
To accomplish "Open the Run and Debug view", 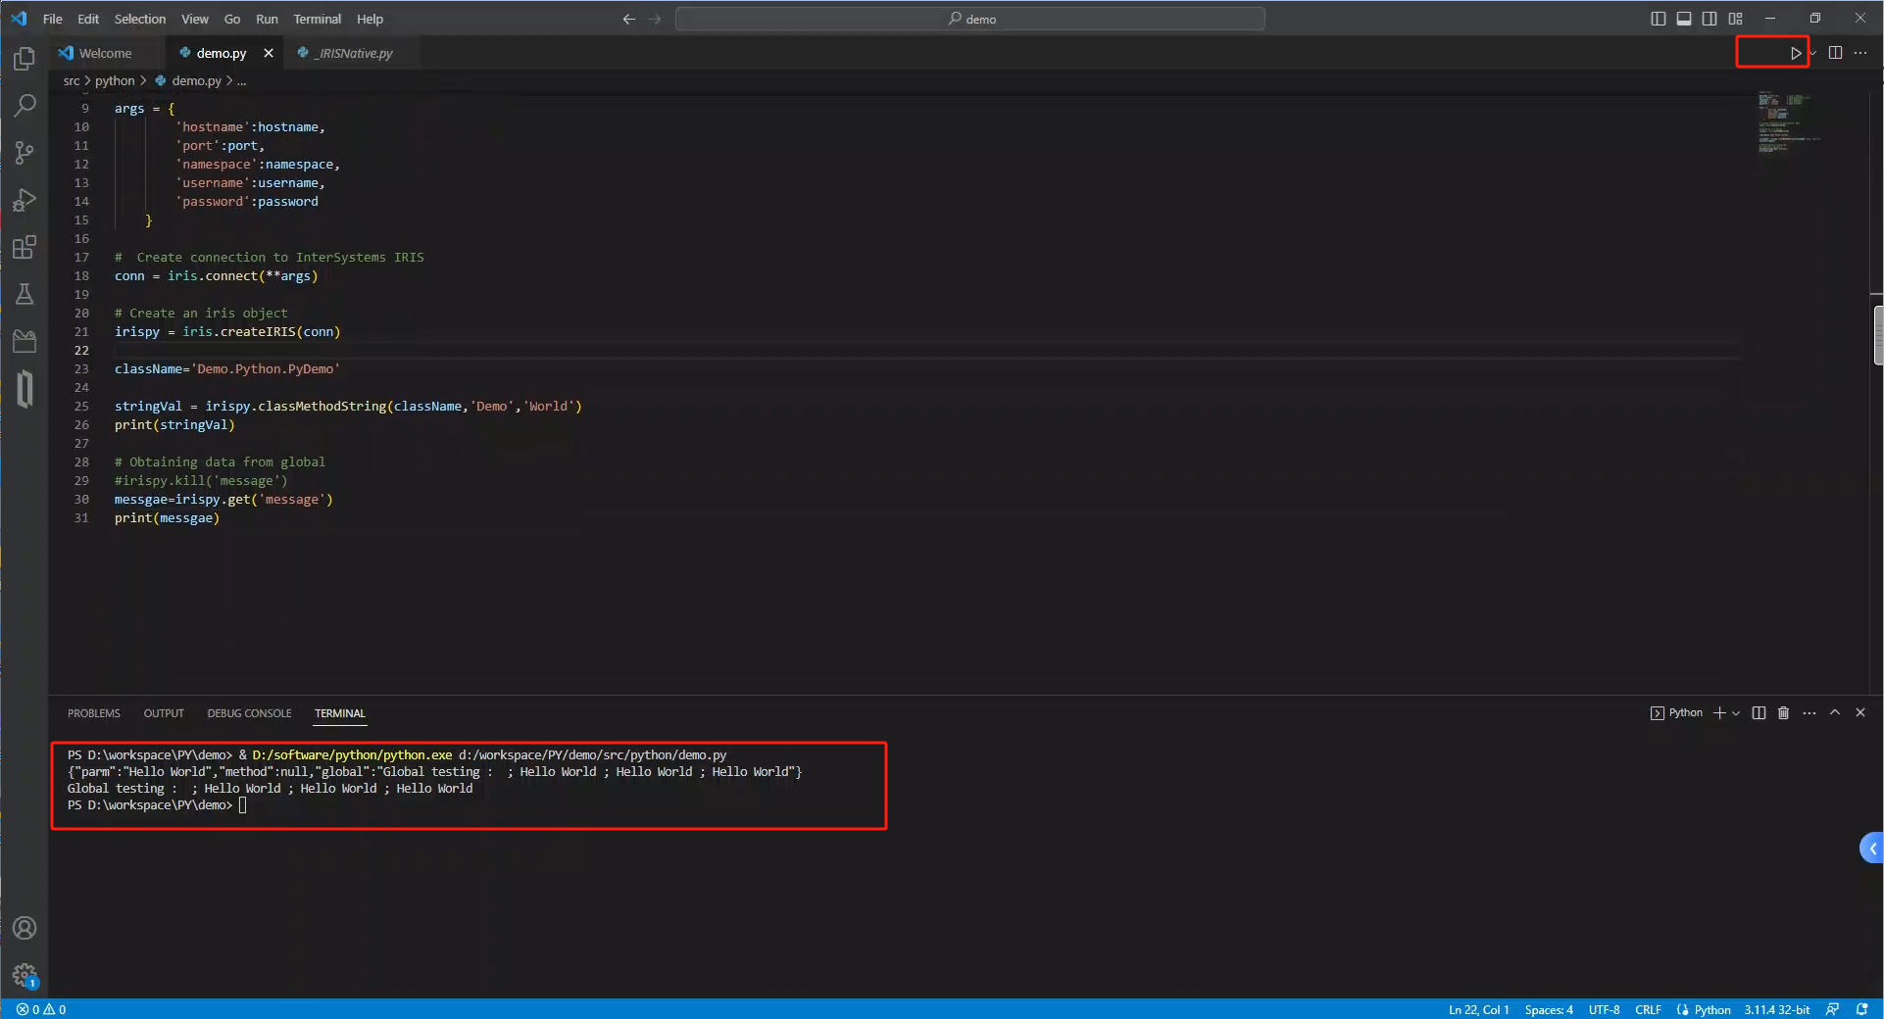I will pyautogui.click(x=25, y=200).
